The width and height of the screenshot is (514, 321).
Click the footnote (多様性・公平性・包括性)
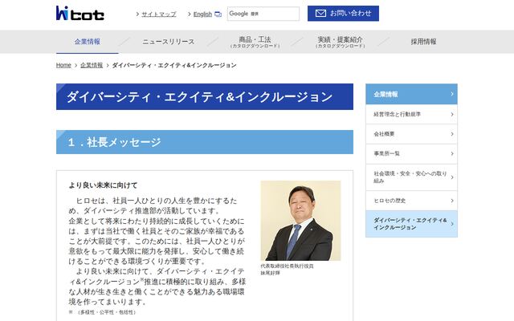tap(107, 312)
